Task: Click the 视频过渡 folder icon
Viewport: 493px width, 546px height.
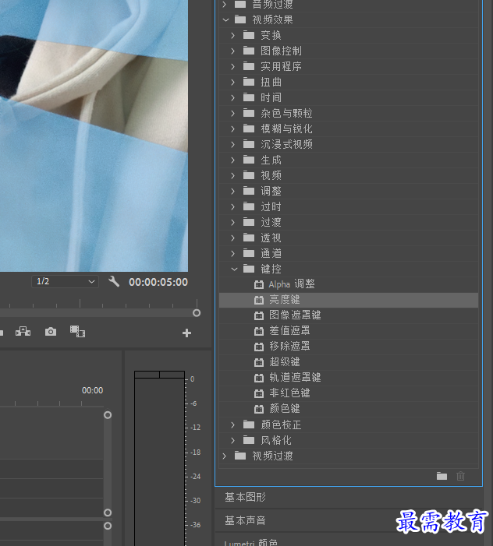Action: pyautogui.click(x=240, y=456)
